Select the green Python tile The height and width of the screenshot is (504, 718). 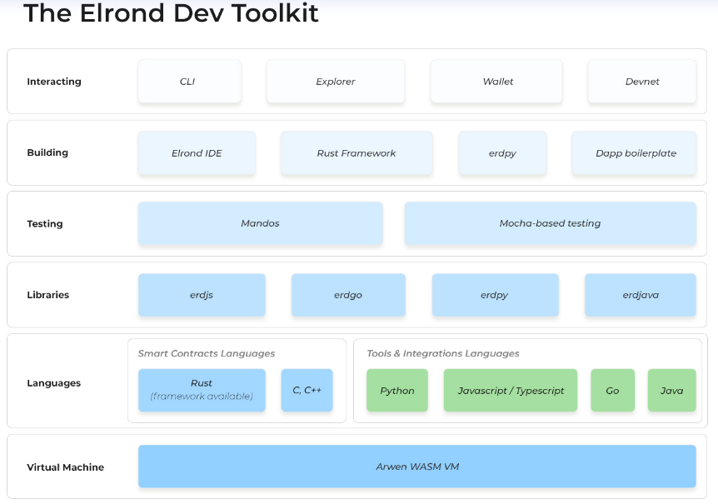pyautogui.click(x=397, y=390)
